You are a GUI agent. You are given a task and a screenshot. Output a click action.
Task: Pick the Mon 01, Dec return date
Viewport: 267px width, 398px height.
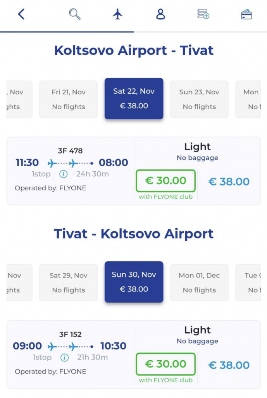(x=199, y=283)
